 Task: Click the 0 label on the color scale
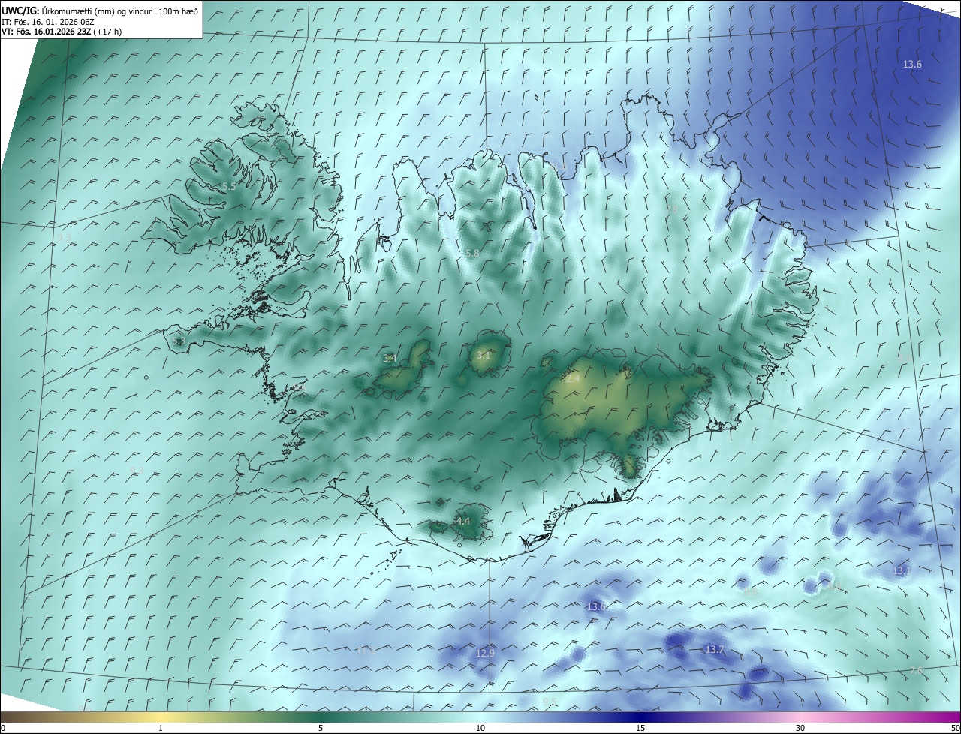pyautogui.click(x=3, y=728)
